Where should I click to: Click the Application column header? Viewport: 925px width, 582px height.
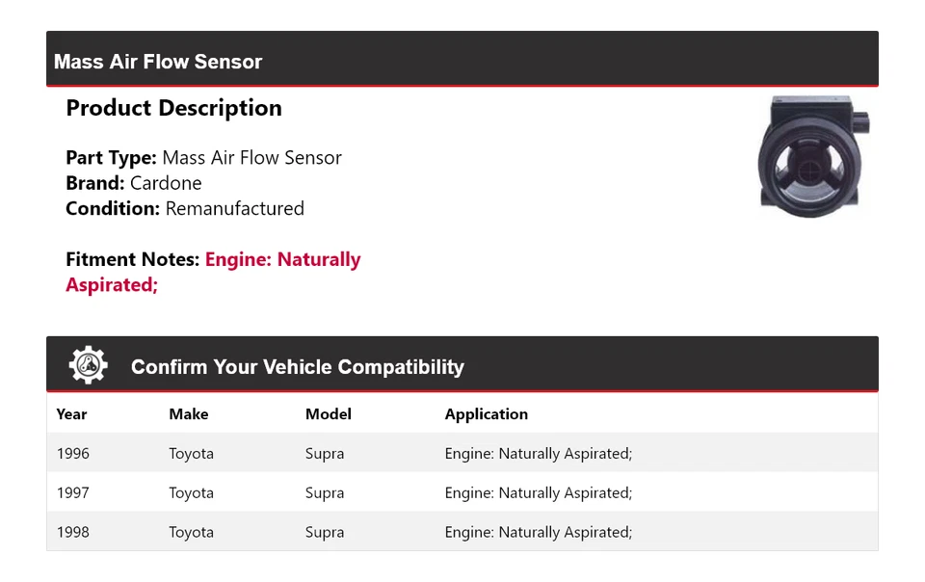pyautogui.click(x=486, y=414)
